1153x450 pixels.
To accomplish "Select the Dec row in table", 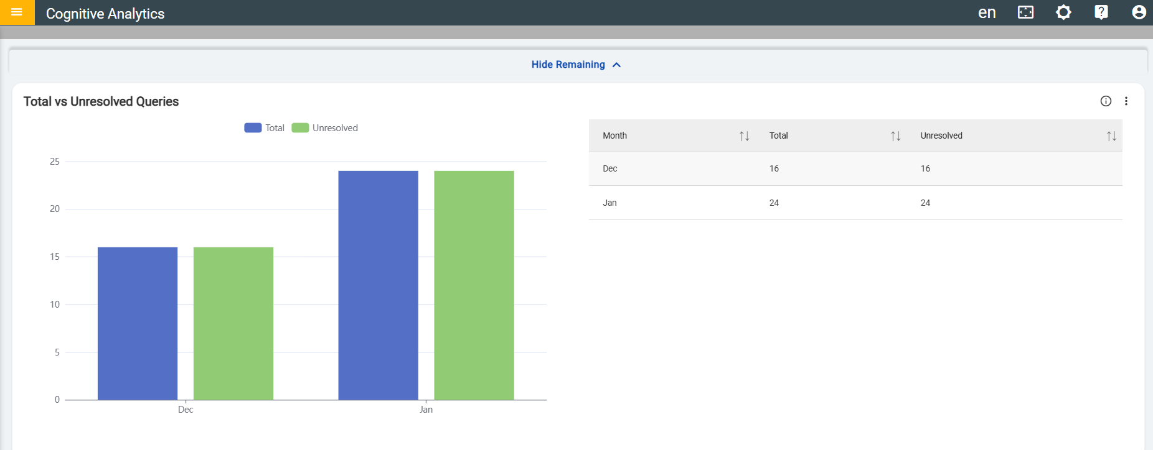I will (x=855, y=168).
